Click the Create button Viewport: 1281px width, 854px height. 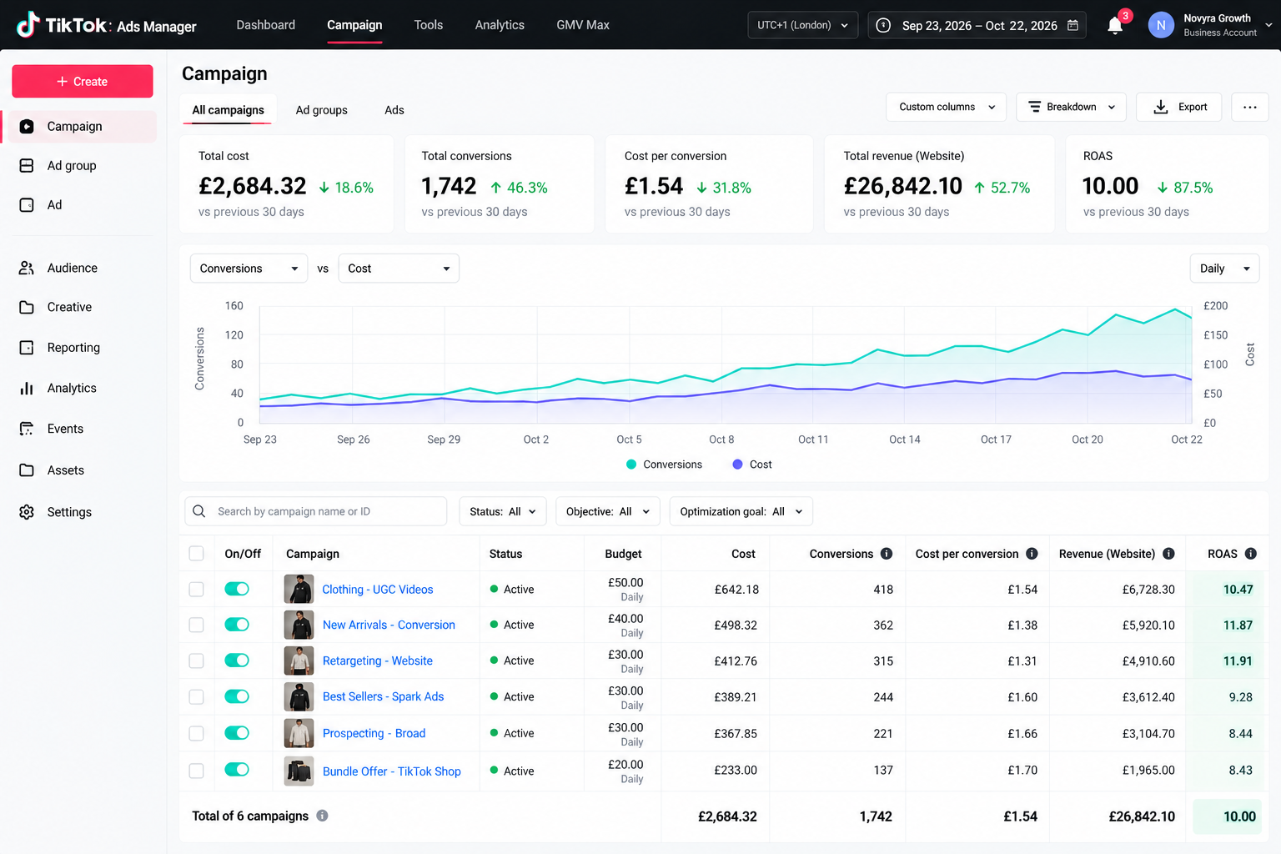(83, 81)
